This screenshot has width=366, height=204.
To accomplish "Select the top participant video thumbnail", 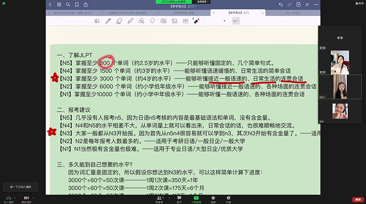I will click(x=340, y=63).
